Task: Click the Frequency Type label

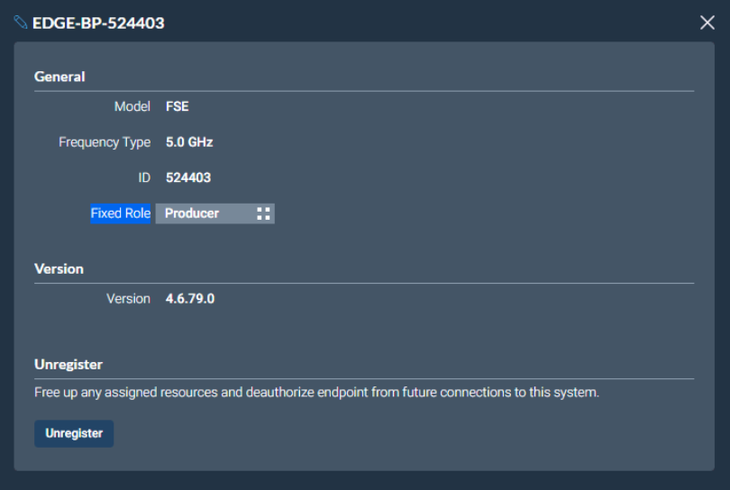Action: pyautogui.click(x=105, y=142)
